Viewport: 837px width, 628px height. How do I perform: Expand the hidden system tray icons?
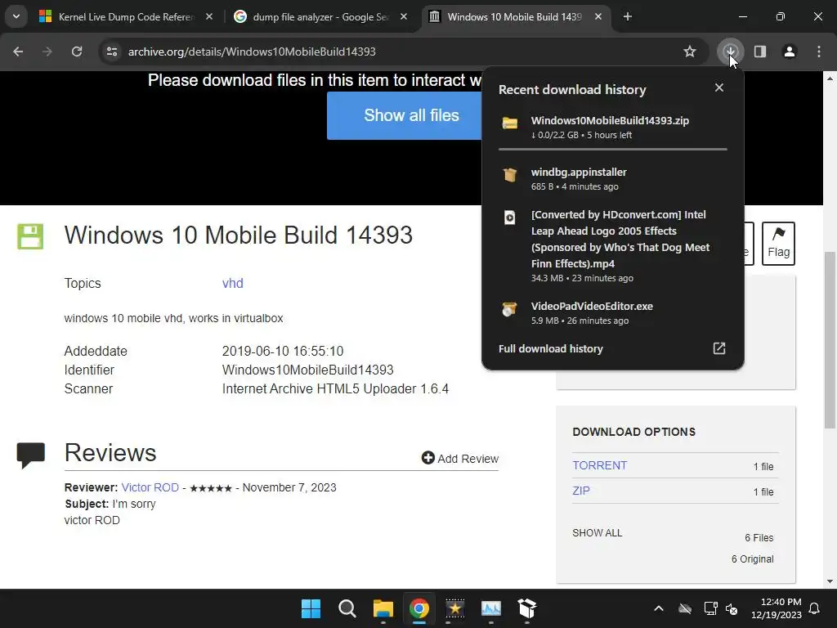point(659,608)
